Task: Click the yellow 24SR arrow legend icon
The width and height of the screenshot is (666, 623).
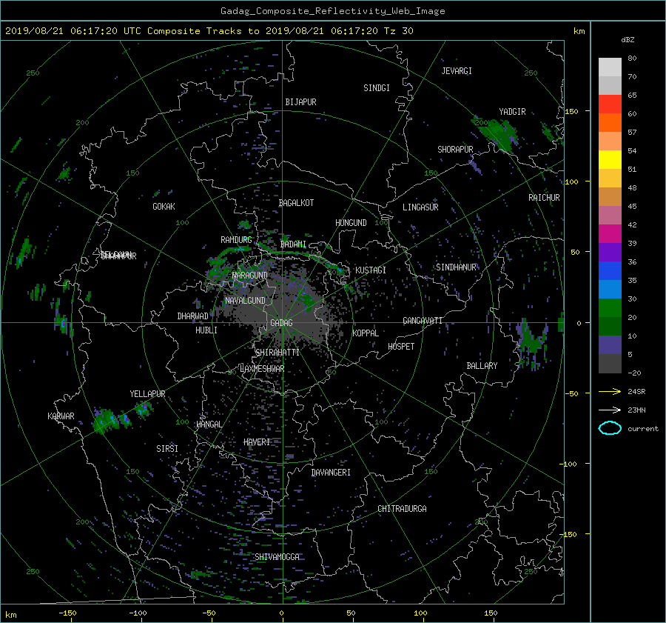Action: pyautogui.click(x=610, y=391)
